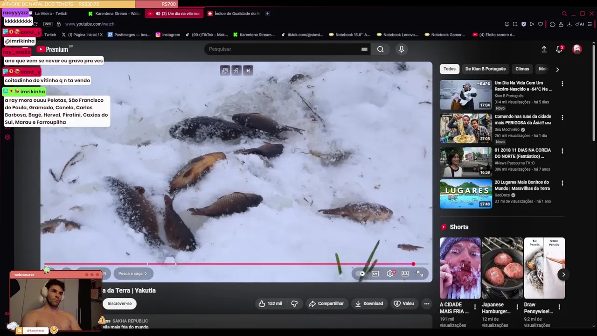This screenshot has height=336, width=597.
Task: Click the dislike thumbs-down button
Action: click(x=294, y=303)
